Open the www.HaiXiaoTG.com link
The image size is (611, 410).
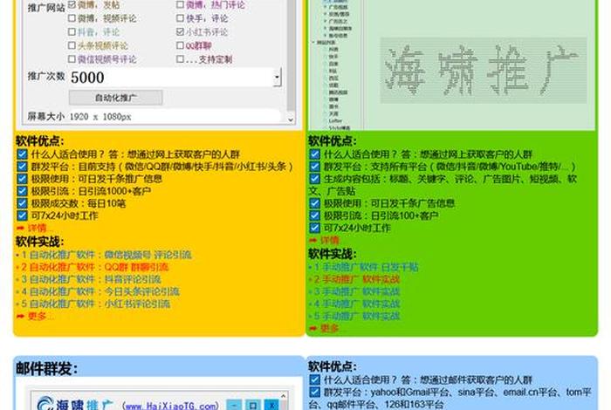(x=172, y=406)
